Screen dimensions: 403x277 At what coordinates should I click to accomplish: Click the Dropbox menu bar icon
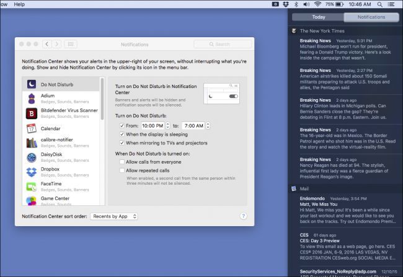(286, 4)
